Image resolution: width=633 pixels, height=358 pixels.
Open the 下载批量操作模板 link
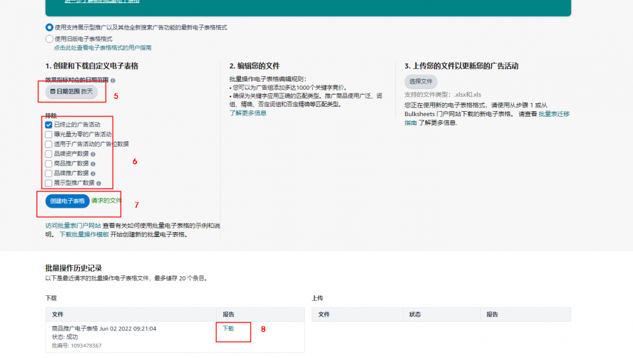pos(84,234)
